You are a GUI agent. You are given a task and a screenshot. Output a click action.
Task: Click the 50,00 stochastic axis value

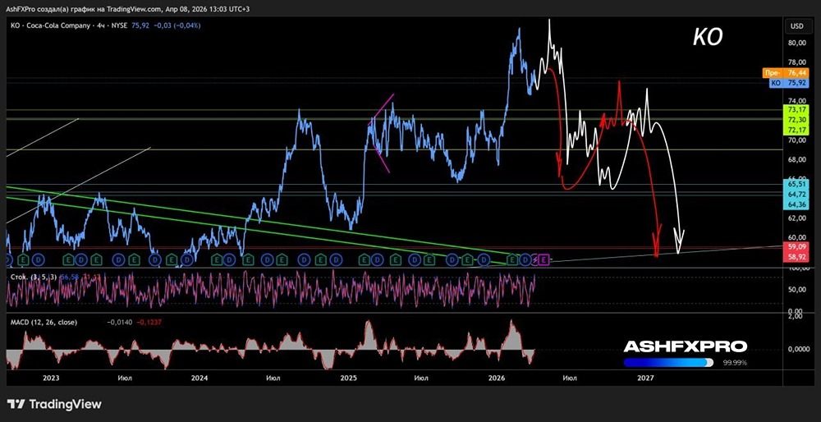[796, 289]
